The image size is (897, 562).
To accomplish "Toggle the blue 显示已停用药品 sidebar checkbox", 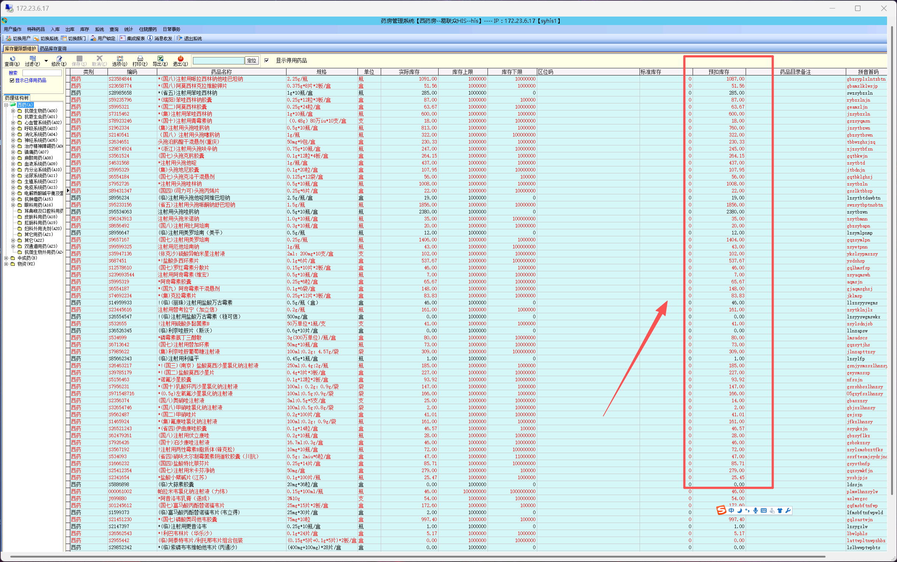I will pos(12,80).
